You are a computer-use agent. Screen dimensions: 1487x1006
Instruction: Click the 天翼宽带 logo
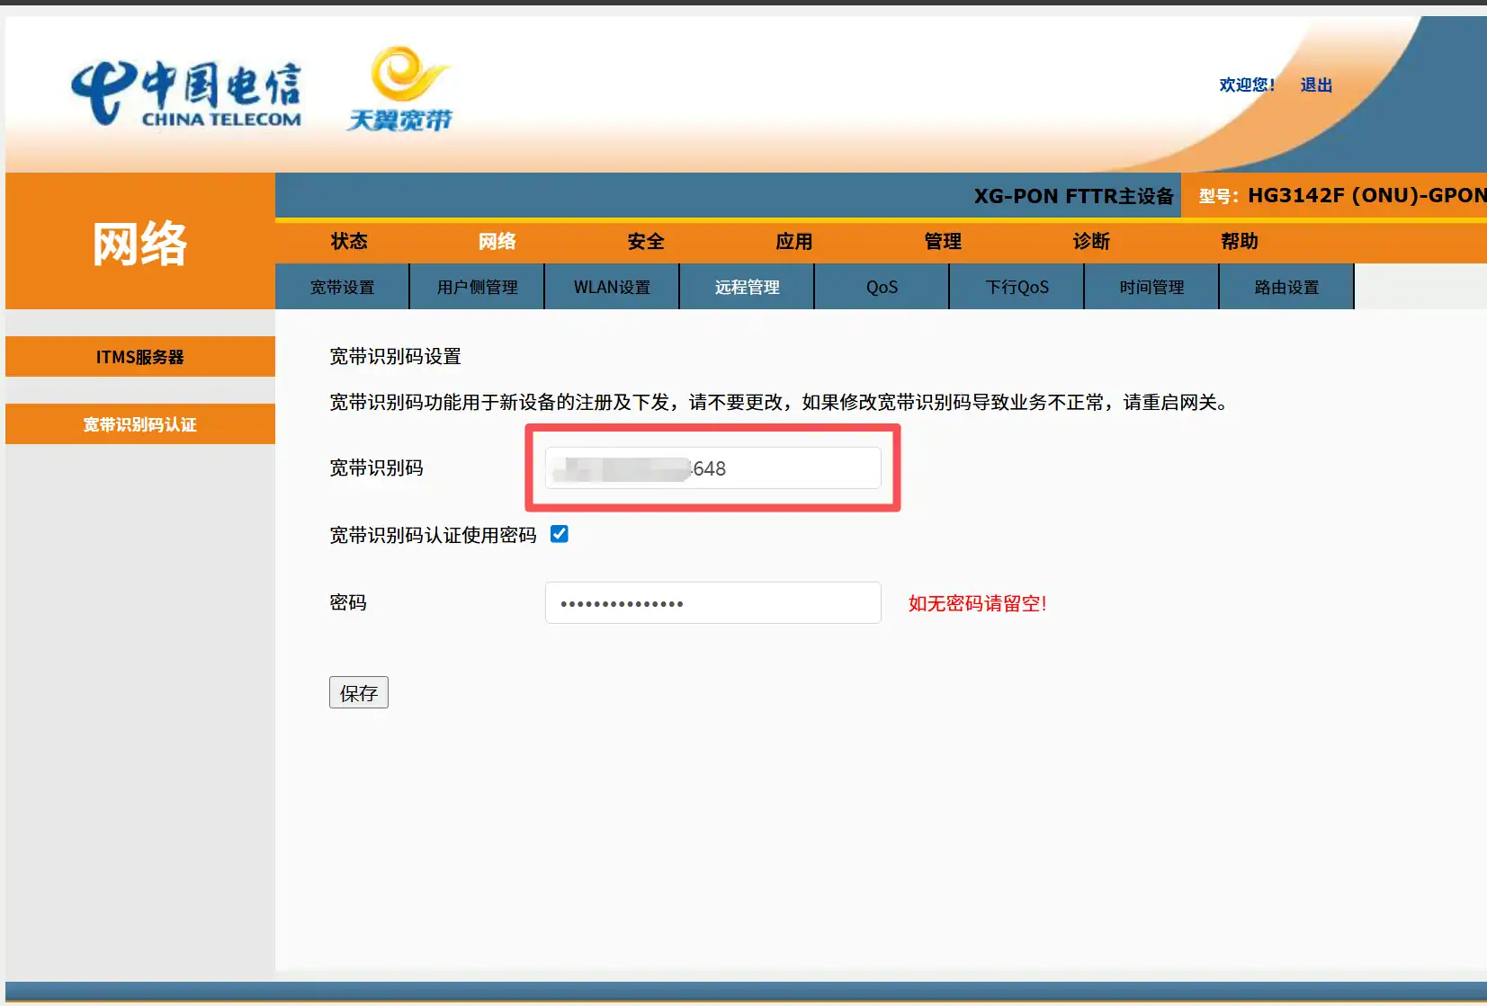point(399,90)
